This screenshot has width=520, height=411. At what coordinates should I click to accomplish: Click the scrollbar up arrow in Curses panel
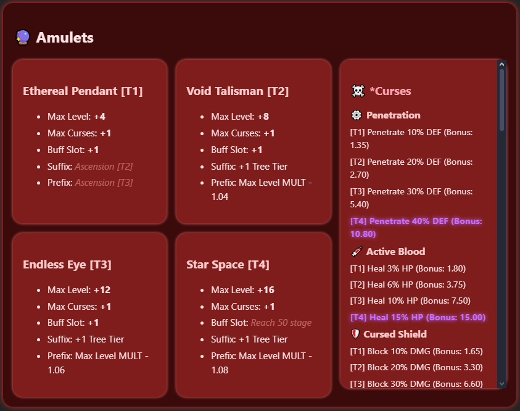(x=501, y=64)
